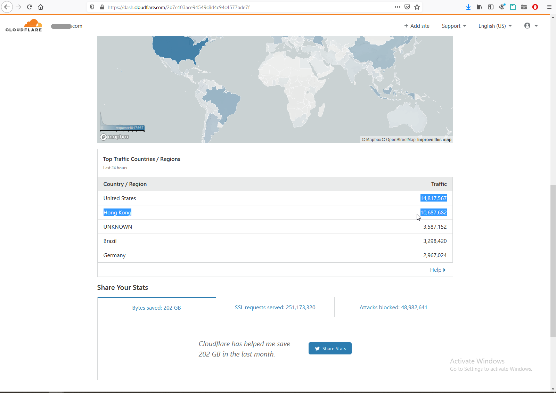556x393 pixels.
Task: Click the United States table row label
Action: click(x=120, y=198)
